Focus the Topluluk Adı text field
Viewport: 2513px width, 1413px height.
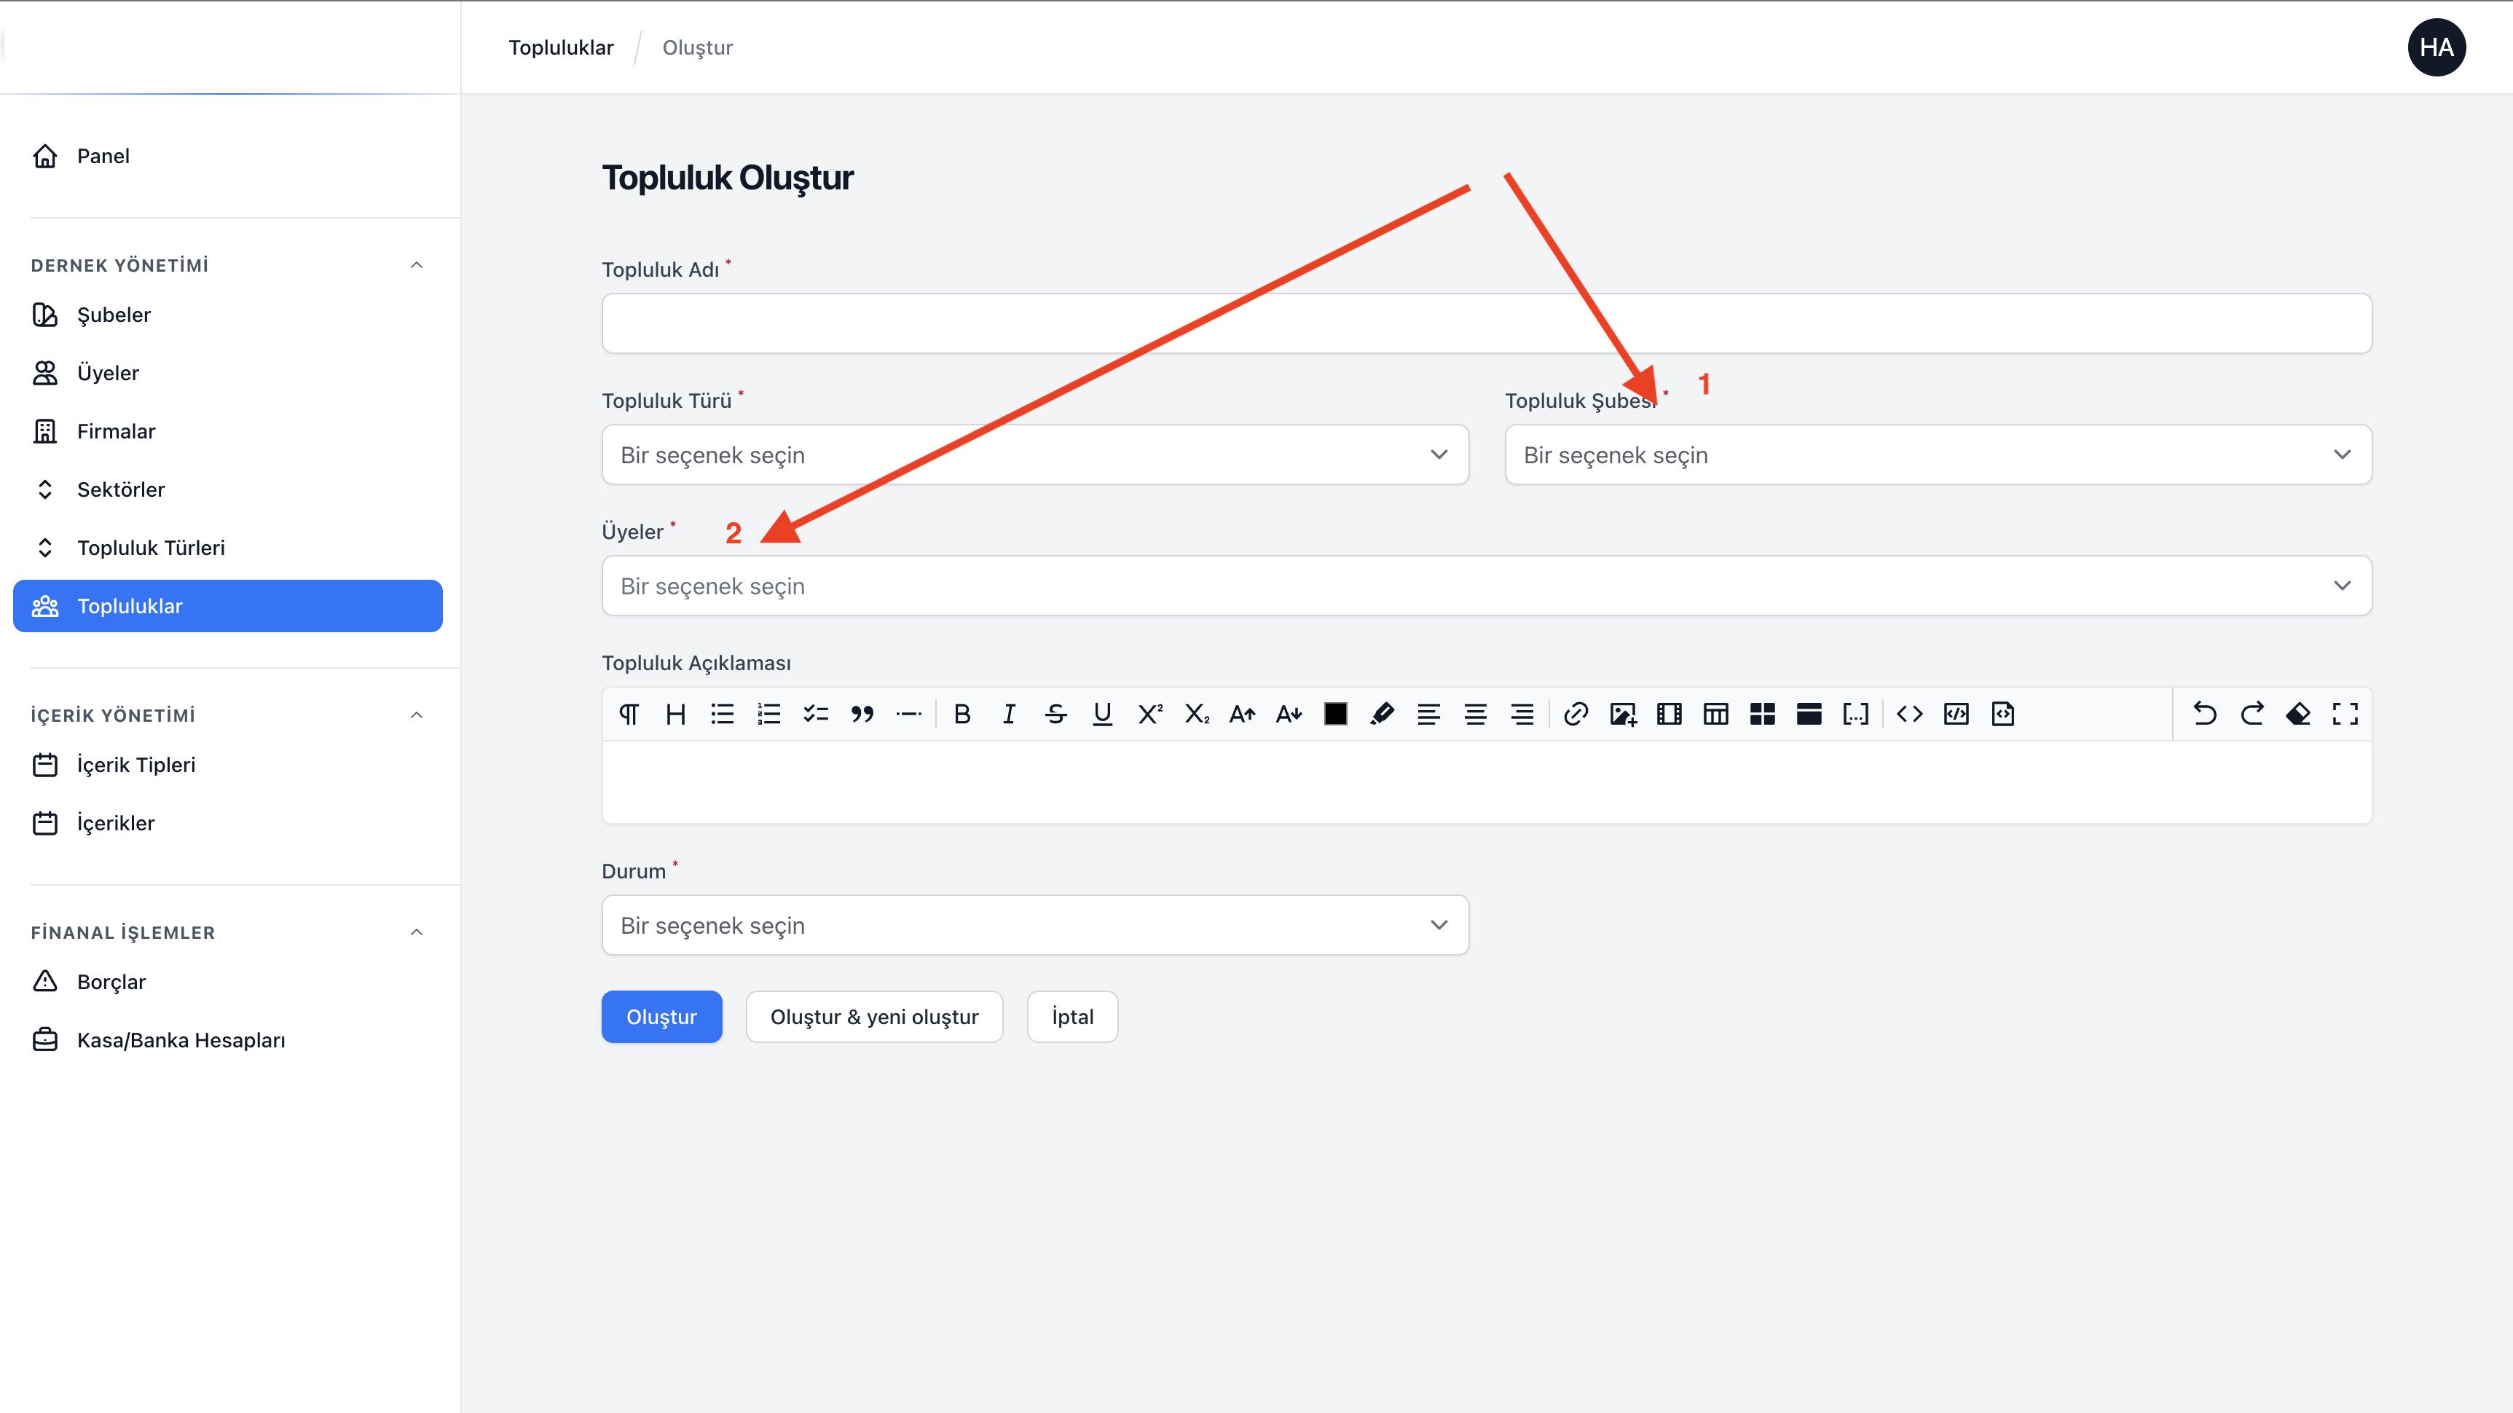click(x=1486, y=323)
